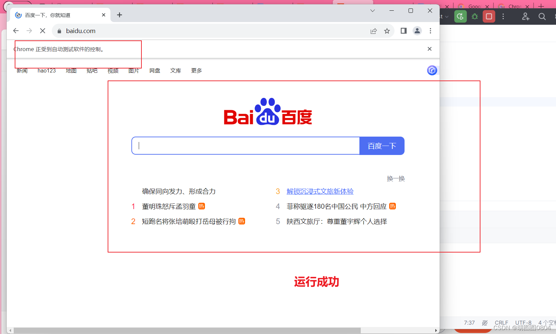This screenshot has height=334, width=556.
Task: Open a new tab with the plus button
Action: 119,15
